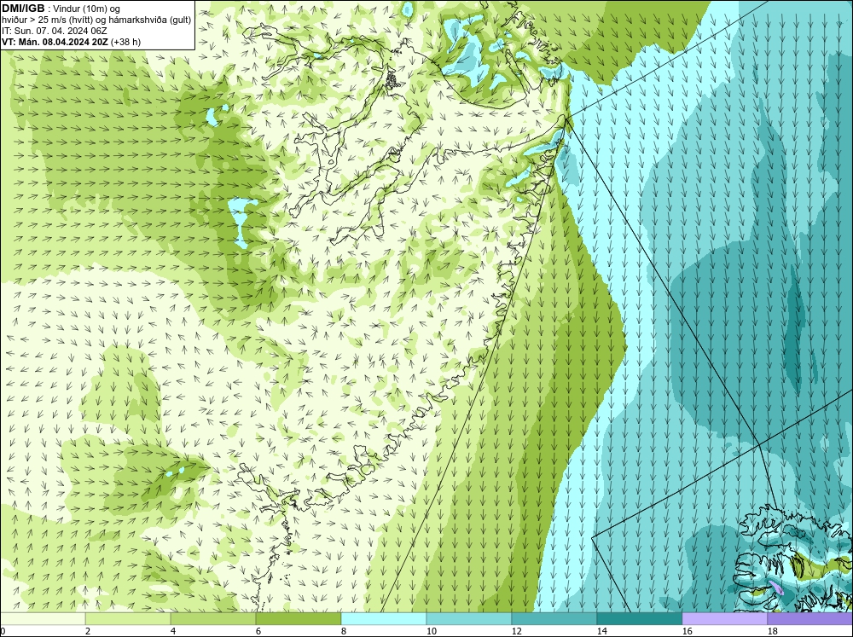Click the purple legend swatch above 18

[810, 618]
